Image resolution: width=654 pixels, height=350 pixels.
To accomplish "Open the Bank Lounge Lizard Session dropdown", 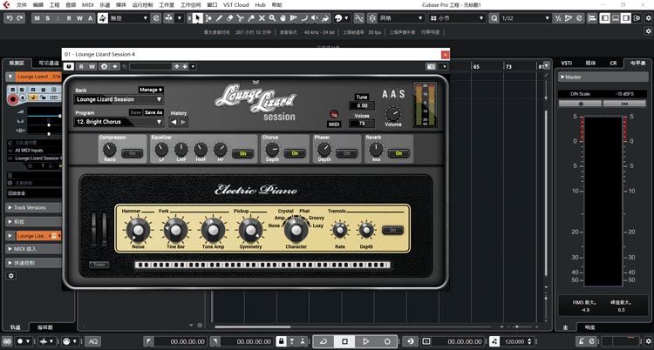I will pos(119,99).
